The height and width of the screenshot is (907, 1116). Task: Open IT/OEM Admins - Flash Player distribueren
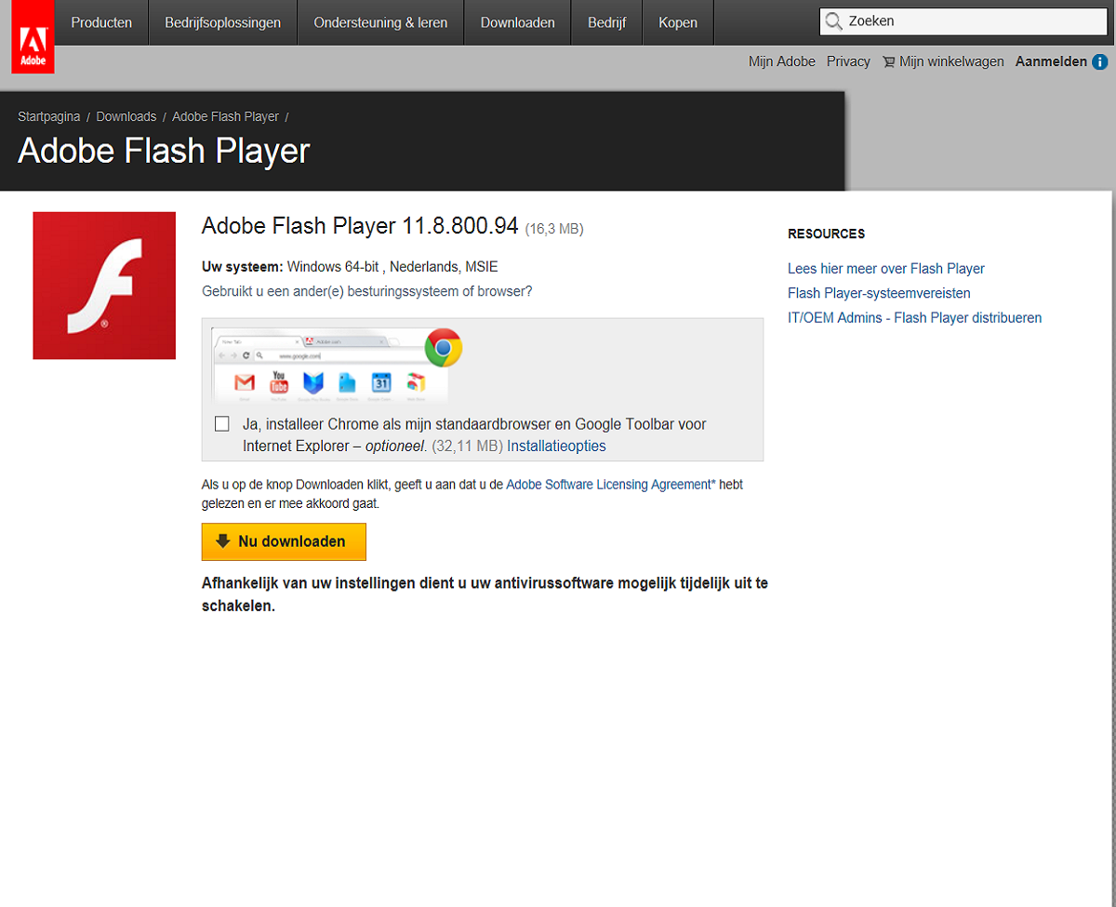point(914,317)
